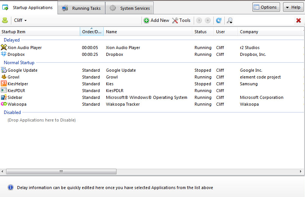305x197 pixels.
Task: Click the Google Update icon
Action: [4, 70]
